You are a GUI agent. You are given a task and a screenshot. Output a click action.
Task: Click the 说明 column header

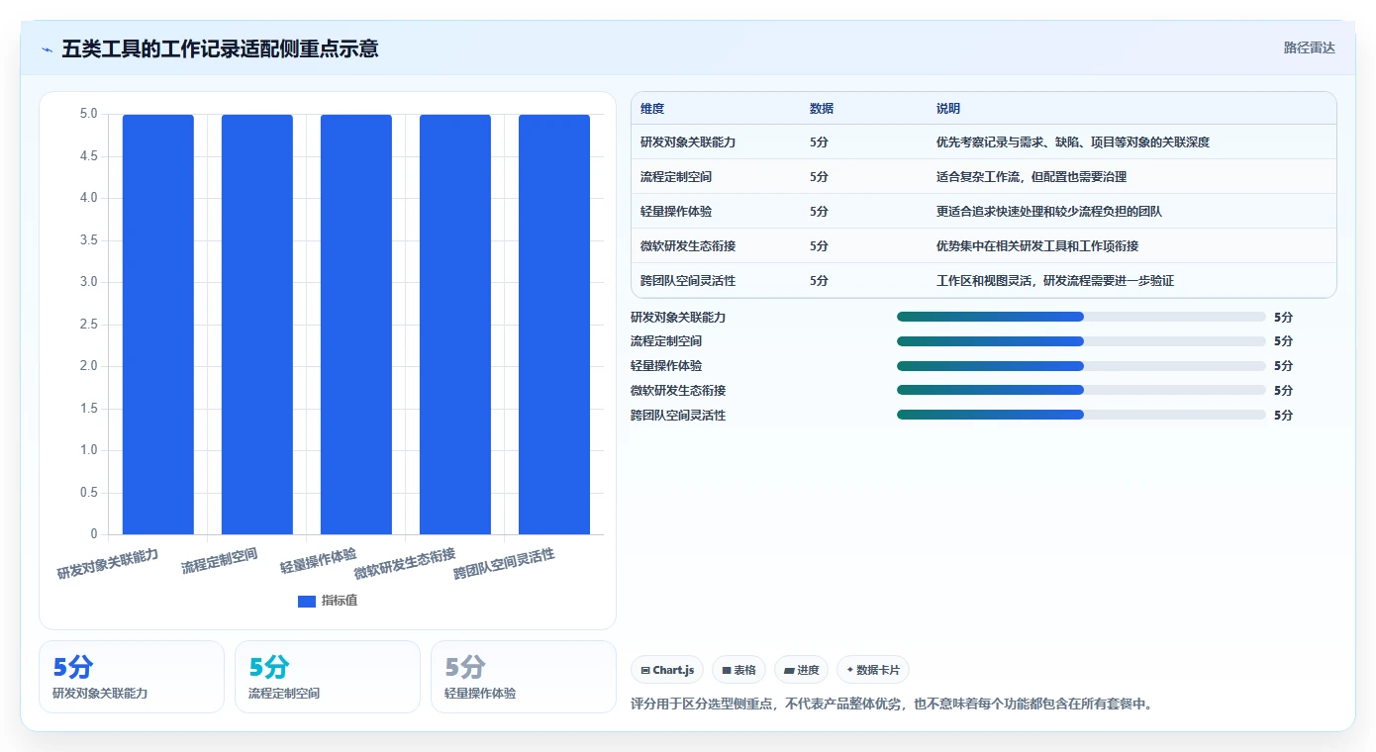pyautogui.click(x=948, y=109)
